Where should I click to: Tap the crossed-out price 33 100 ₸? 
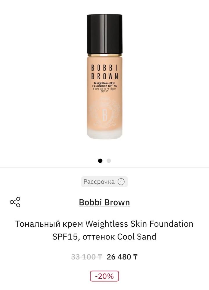click(87, 257)
